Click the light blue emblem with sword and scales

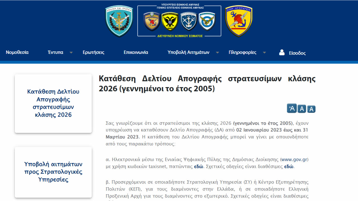point(119,21)
